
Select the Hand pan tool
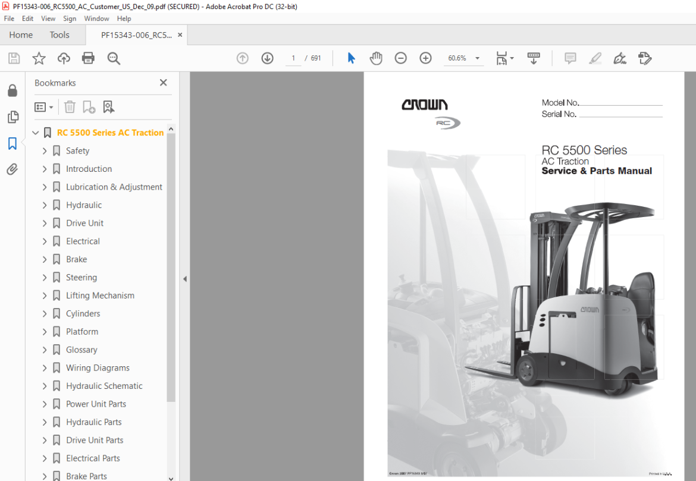coord(376,58)
